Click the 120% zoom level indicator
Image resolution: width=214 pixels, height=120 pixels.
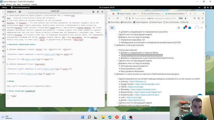(181, 18)
